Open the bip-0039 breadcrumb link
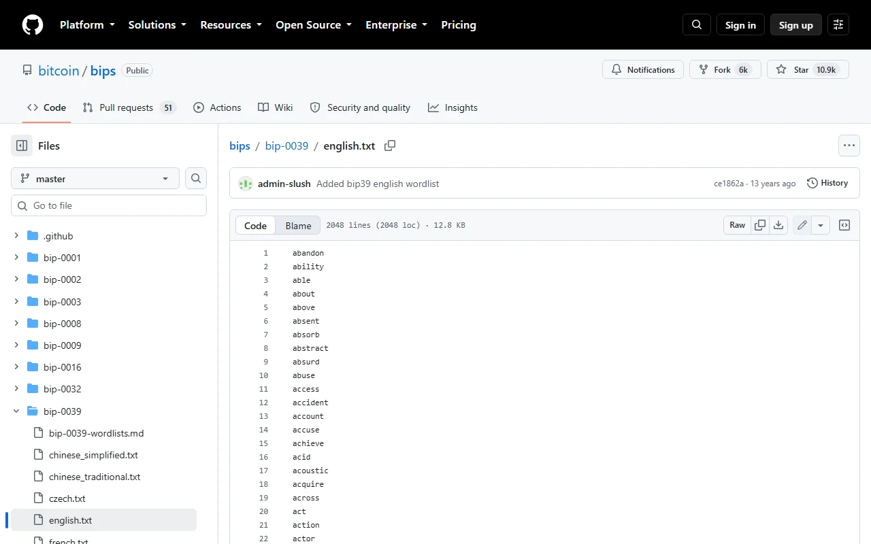Screen dimensions: 871x544 286,146
